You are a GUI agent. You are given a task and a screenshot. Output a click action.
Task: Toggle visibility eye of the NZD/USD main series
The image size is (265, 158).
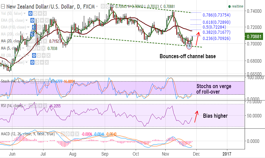pyautogui.click(x=103, y=7)
